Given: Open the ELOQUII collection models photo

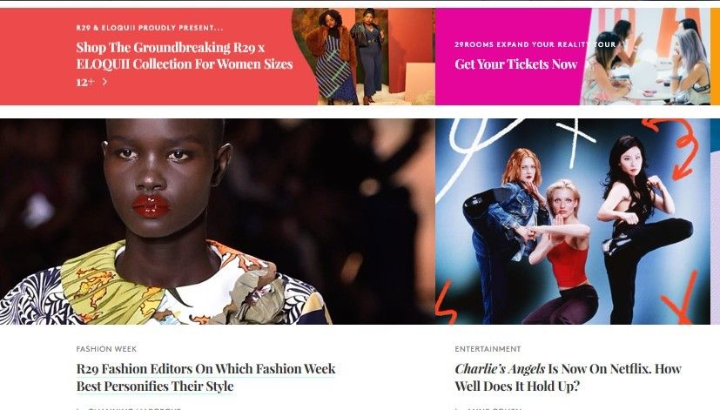Looking at the screenshot, I should 363,57.
